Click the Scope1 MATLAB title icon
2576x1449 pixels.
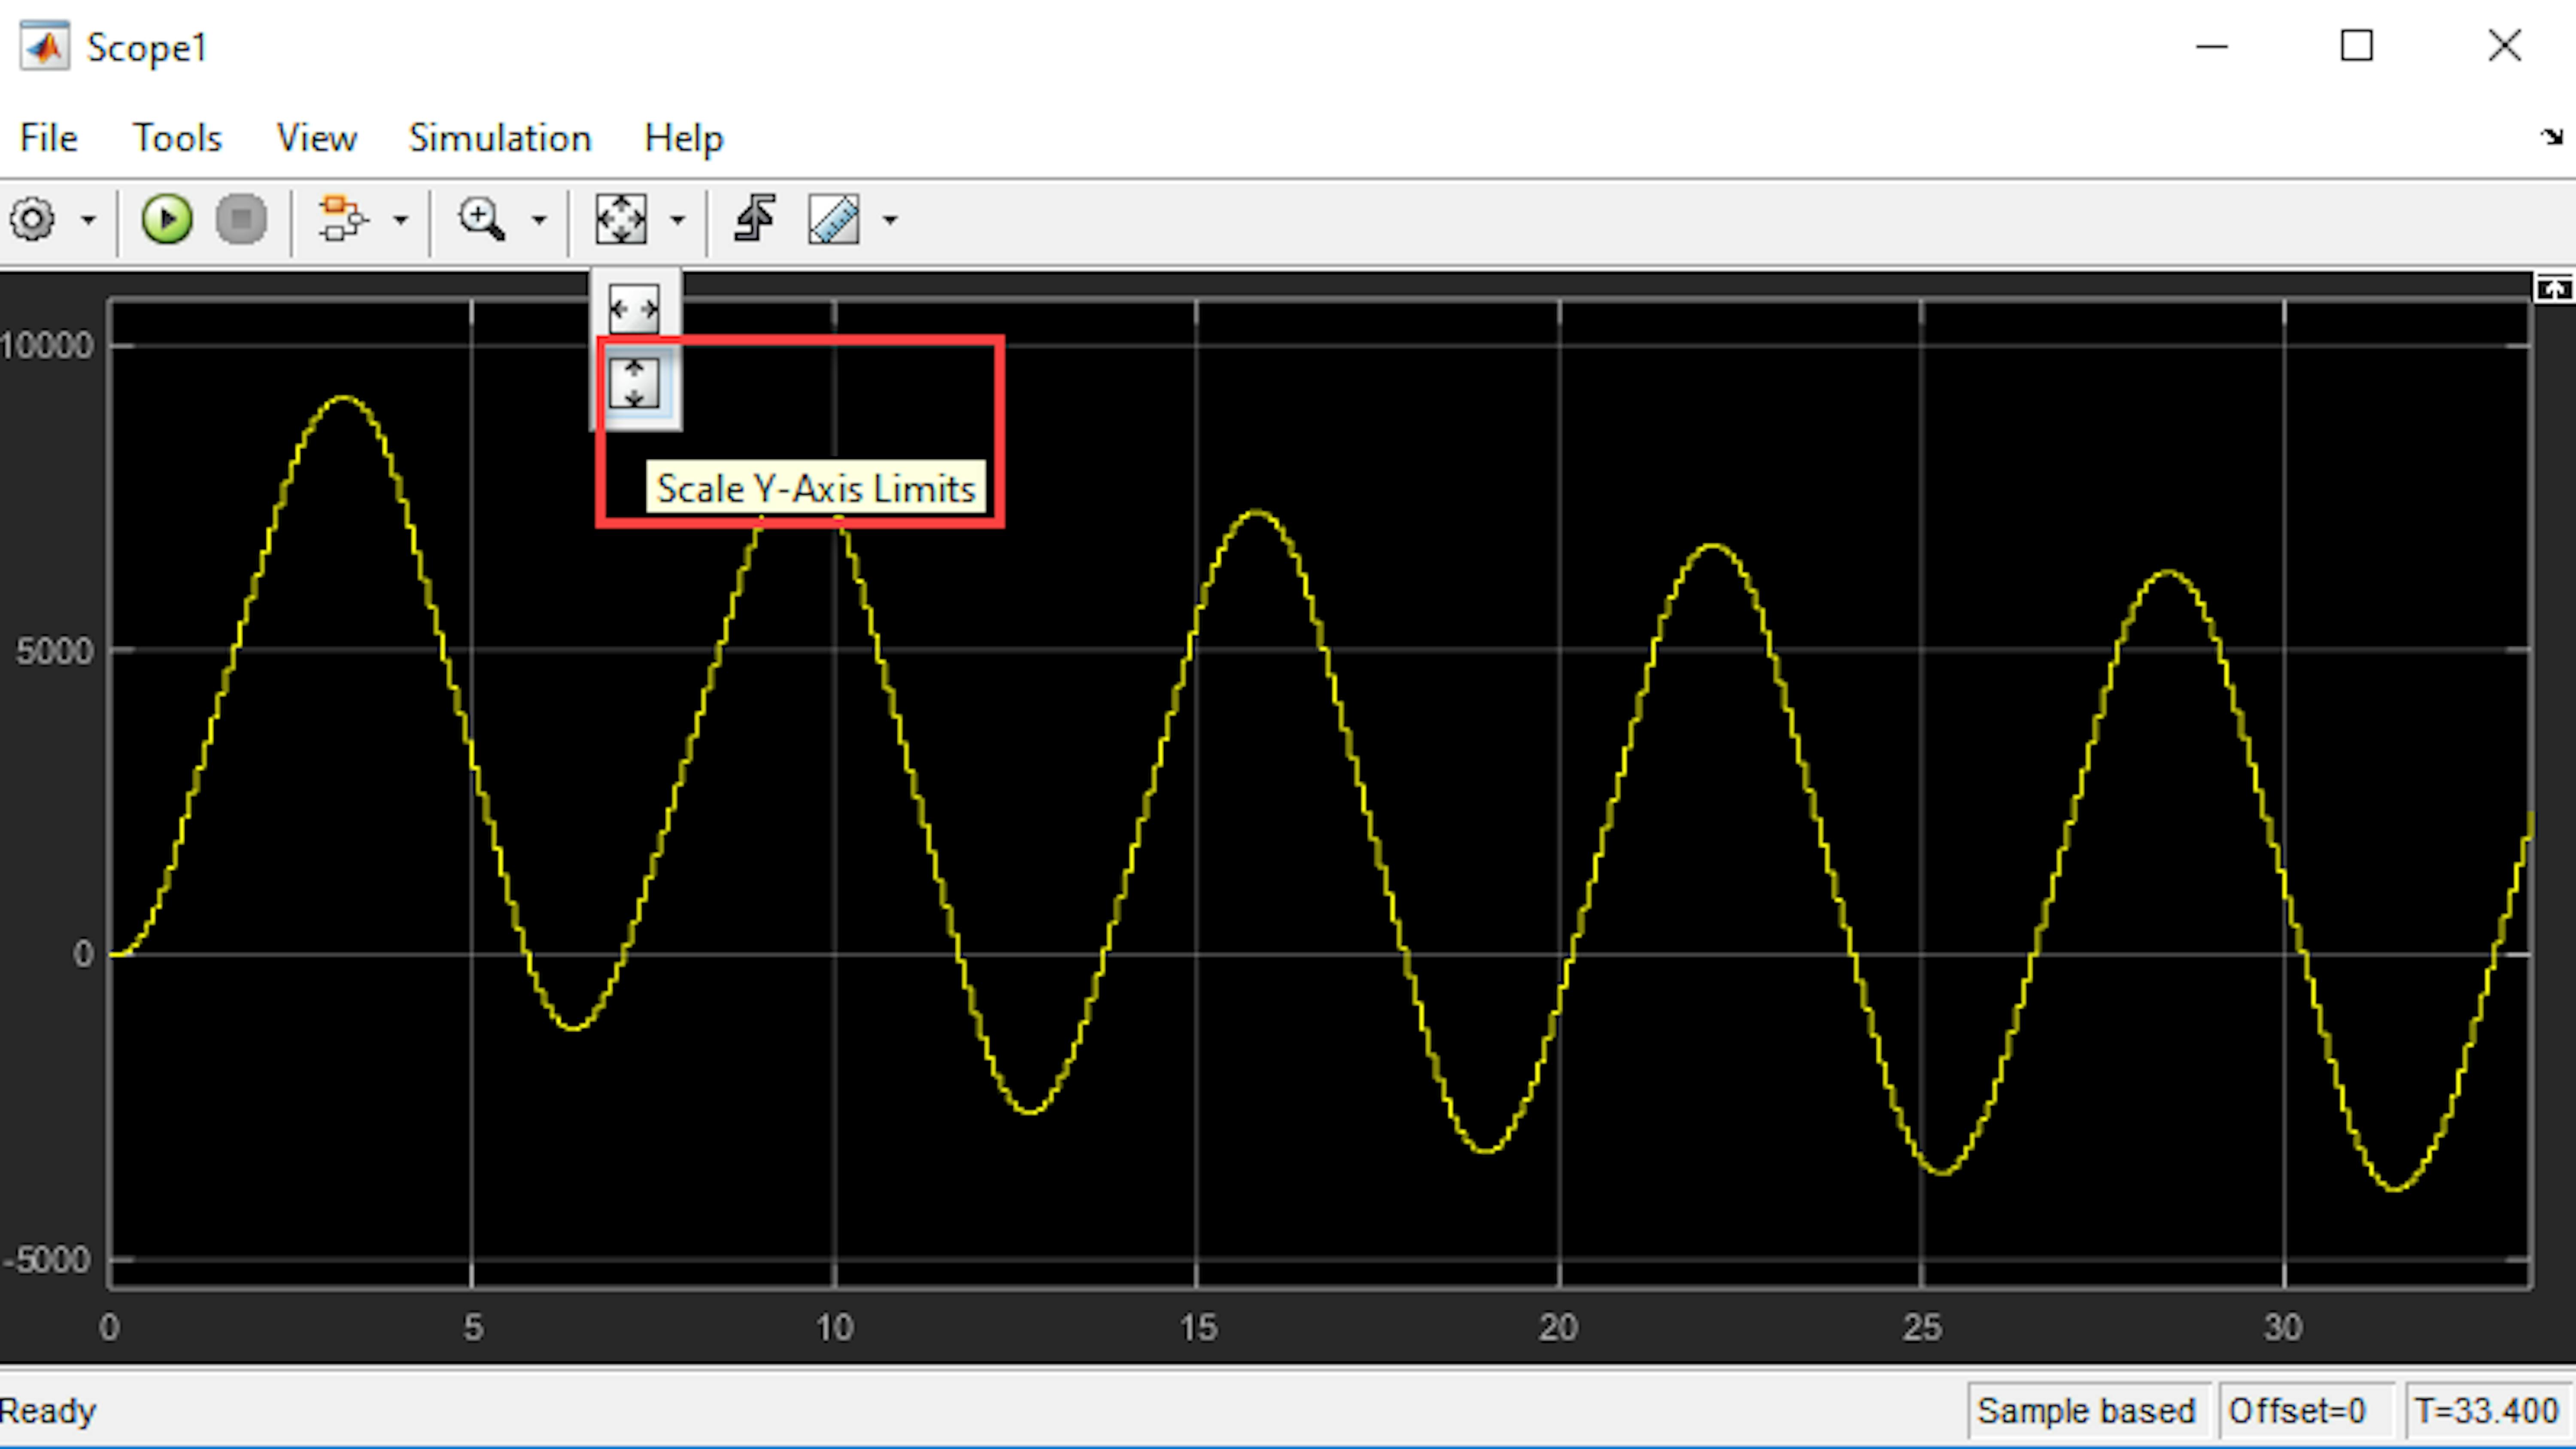[45, 46]
